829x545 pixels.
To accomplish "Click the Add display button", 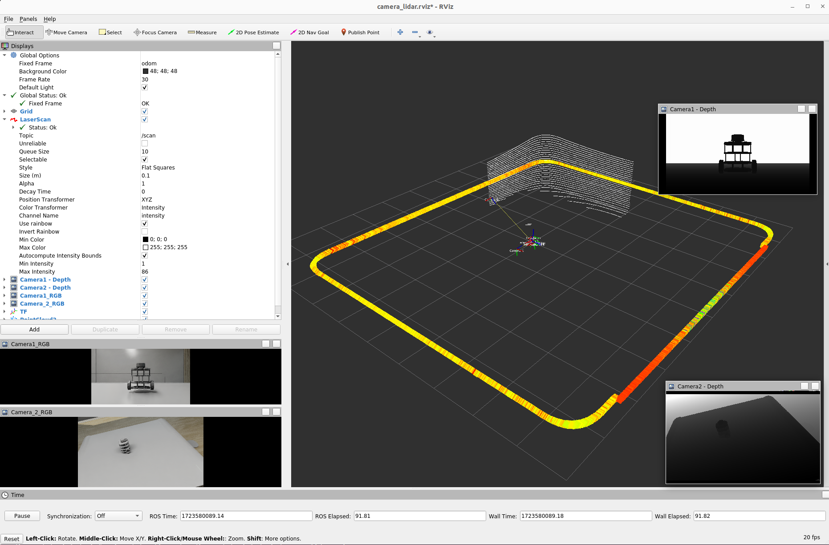I will point(34,329).
